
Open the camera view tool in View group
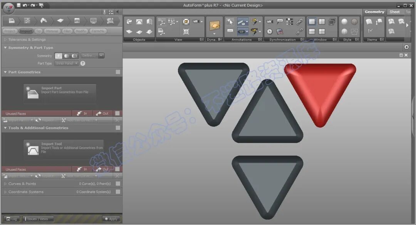[x=196, y=22]
